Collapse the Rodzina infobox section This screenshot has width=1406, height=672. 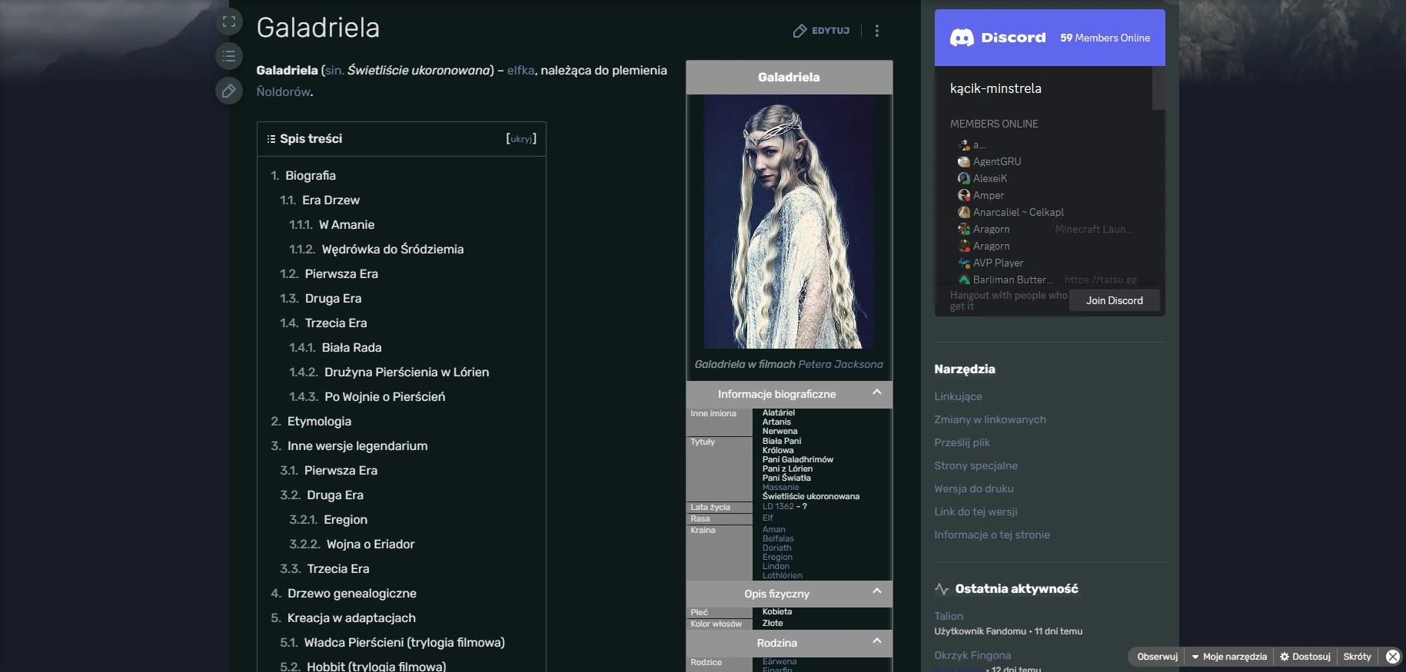pyautogui.click(x=877, y=641)
